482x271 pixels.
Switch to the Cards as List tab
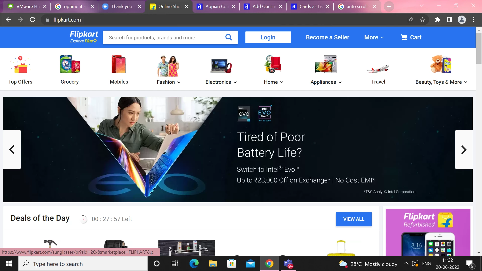click(x=311, y=7)
